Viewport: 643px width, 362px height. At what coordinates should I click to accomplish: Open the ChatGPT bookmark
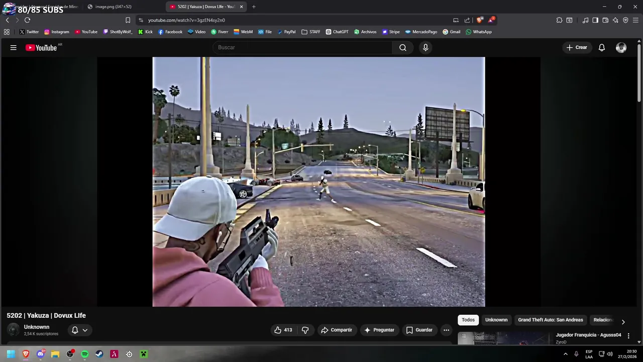[337, 32]
